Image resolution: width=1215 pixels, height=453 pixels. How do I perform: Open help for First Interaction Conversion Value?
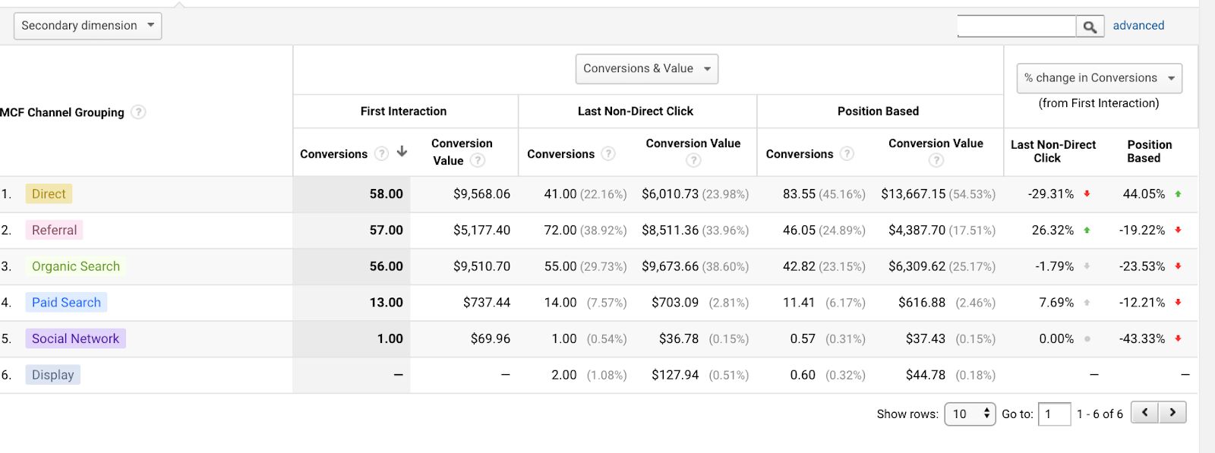[x=478, y=160]
